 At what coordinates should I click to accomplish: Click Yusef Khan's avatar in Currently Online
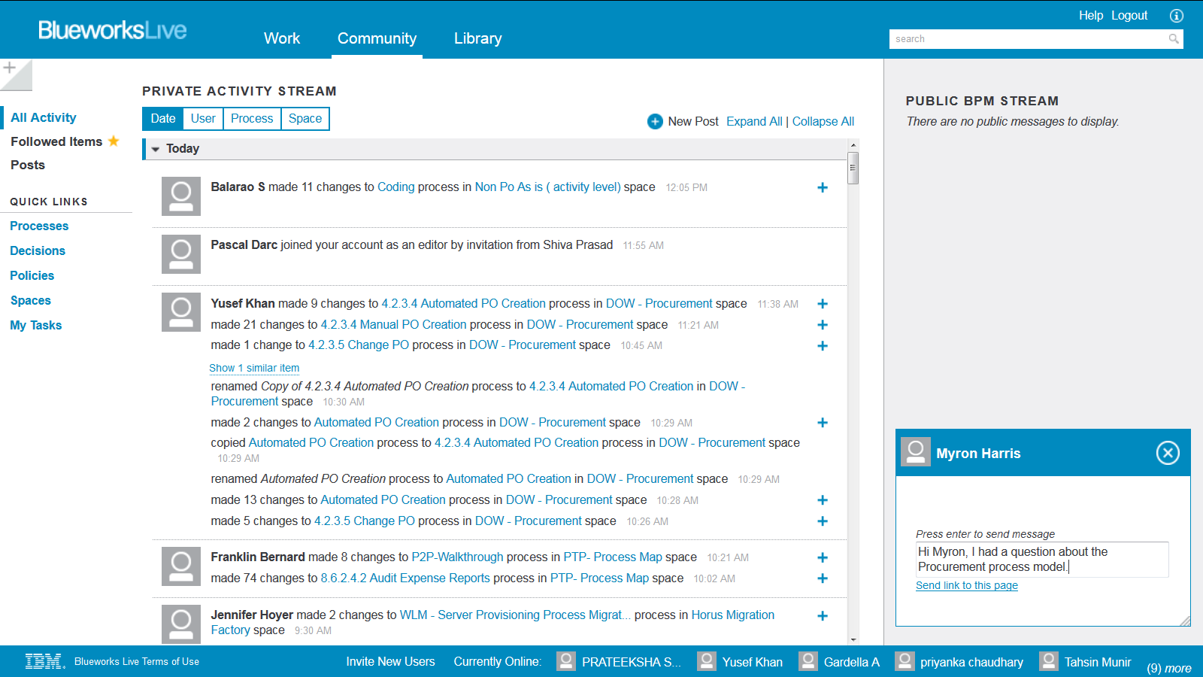pos(707,661)
